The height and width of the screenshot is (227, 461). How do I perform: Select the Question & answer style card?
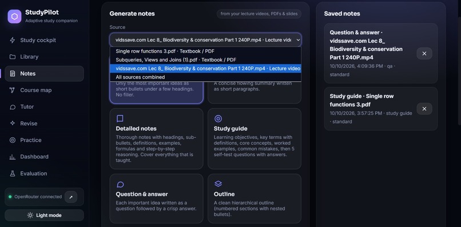point(156,198)
